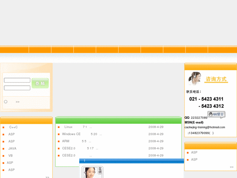
Task: Click the mobile number 13482379099
Action: 200,133
